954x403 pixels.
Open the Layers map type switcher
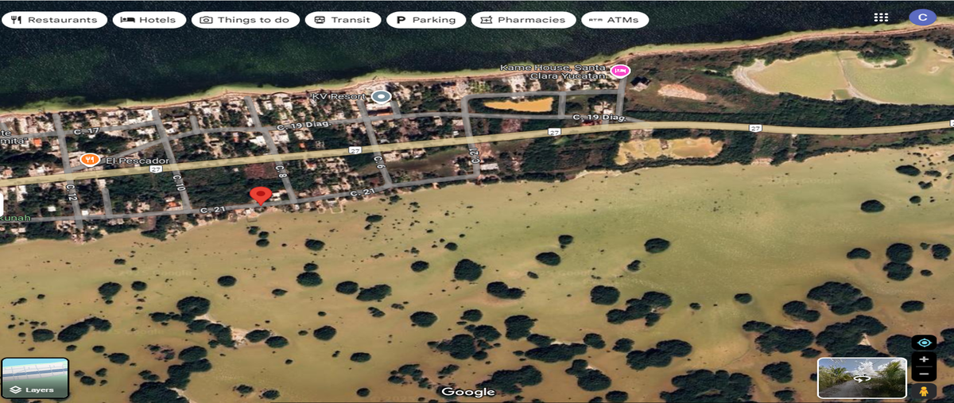(x=35, y=378)
